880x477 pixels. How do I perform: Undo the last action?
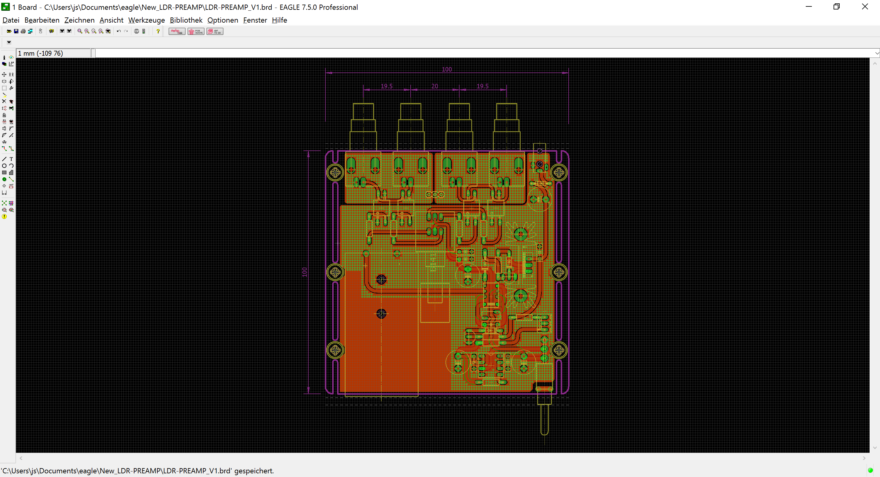pyautogui.click(x=119, y=31)
